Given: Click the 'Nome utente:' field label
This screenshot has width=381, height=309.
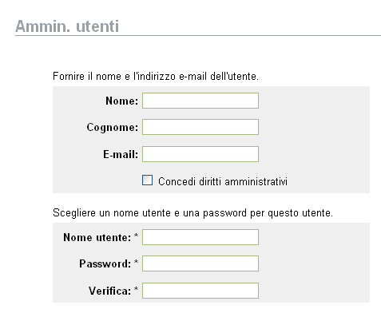Looking at the screenshot, I should coord(97,237).
